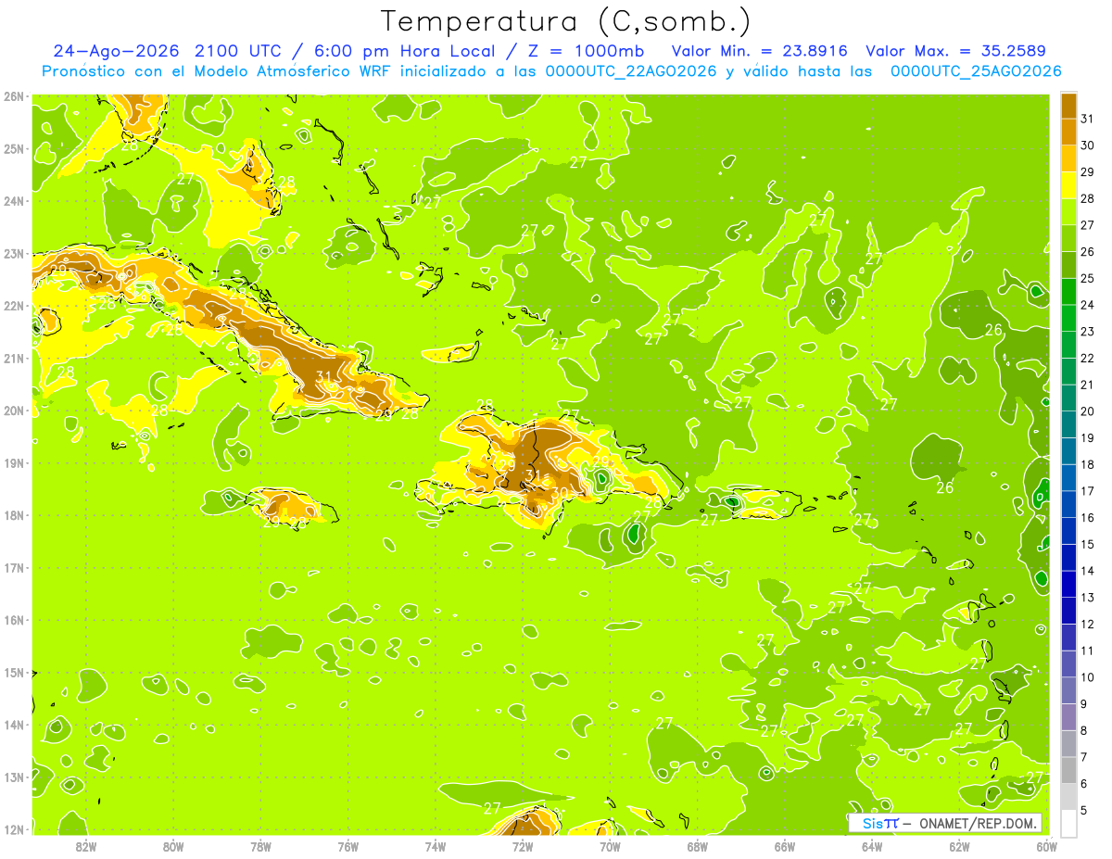Image resolution: width=1112 pixels, height=859 pixels.
Task: Click the 16N latitude axis label
Action: click(x=13, y=620)
